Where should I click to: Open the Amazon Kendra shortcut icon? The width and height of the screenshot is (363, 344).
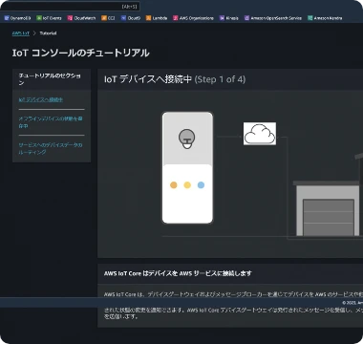pyautogui.click(x=310, y=18)
